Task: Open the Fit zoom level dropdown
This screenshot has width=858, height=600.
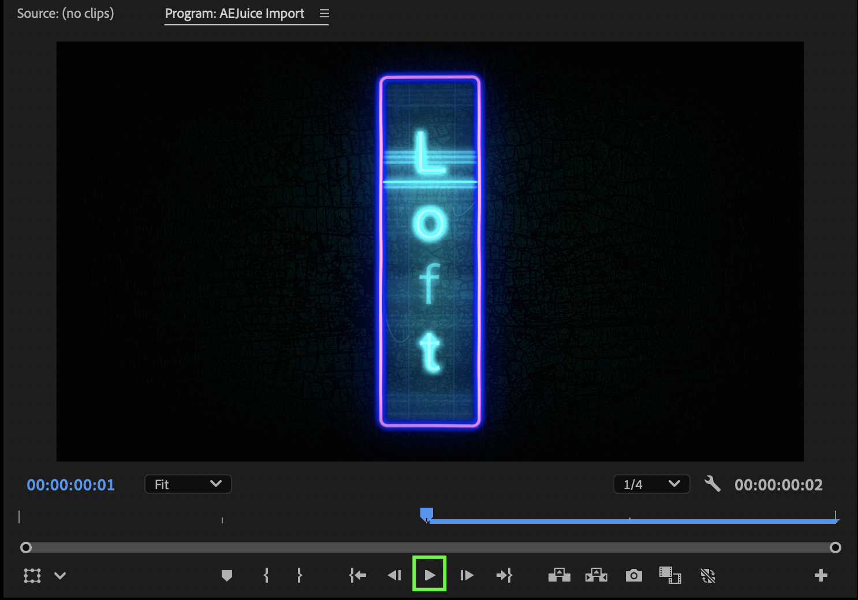Action: [x=188, y=484]
